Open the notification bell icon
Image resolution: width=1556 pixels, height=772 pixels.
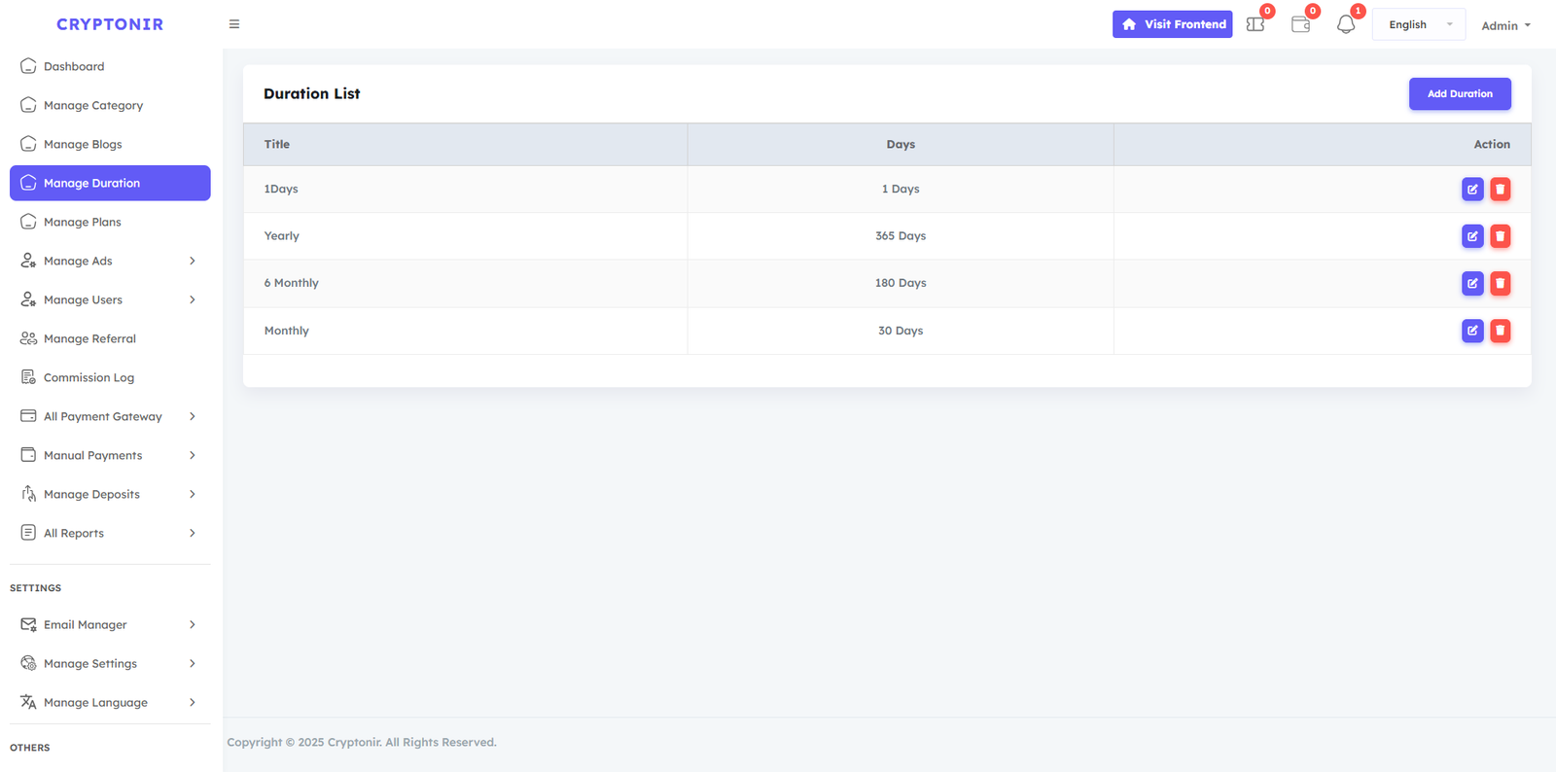point(1346,24)
